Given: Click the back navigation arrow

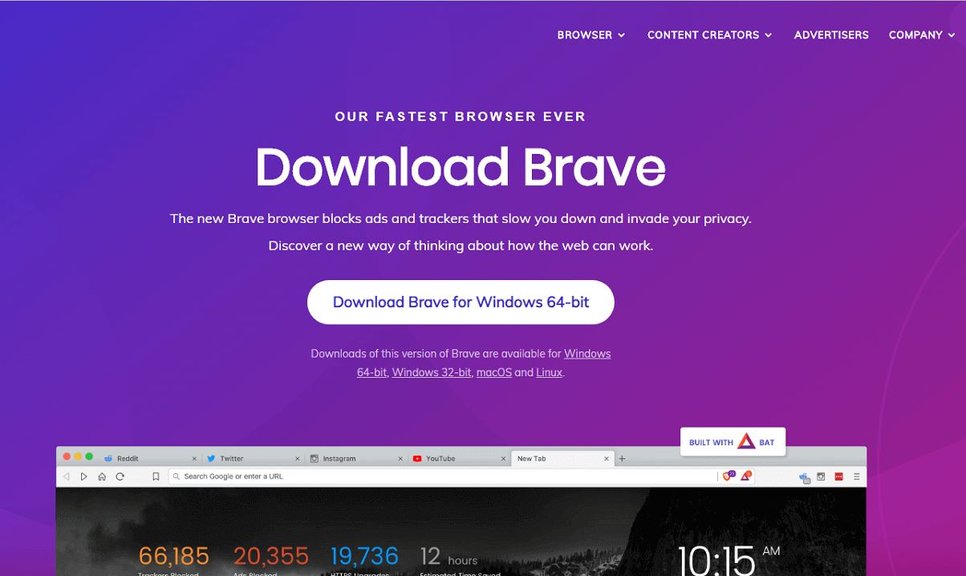Looking at the screenshot, I should point(66,476).
